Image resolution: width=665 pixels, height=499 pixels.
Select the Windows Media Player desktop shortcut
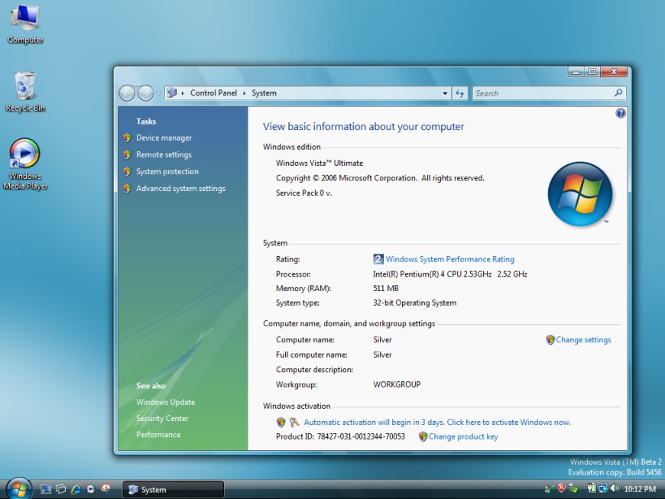(25, 164)
